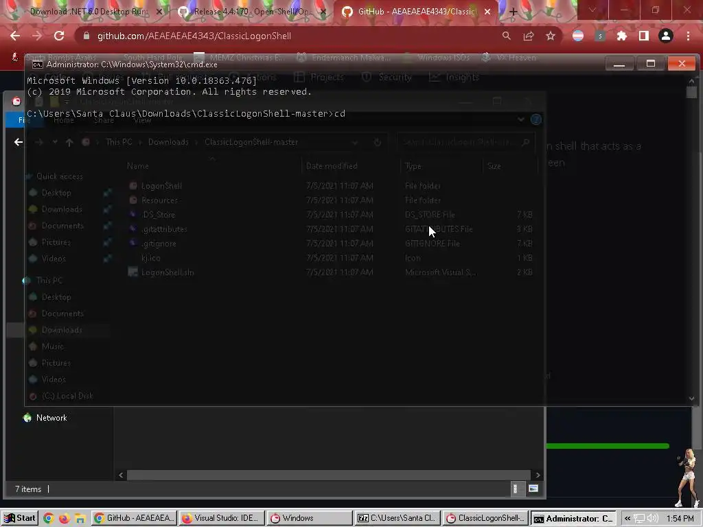Click the down arrow of the cmd scrollbar
Image resolution: width=703 pixels, height=527 pixels.
[692, 398]
